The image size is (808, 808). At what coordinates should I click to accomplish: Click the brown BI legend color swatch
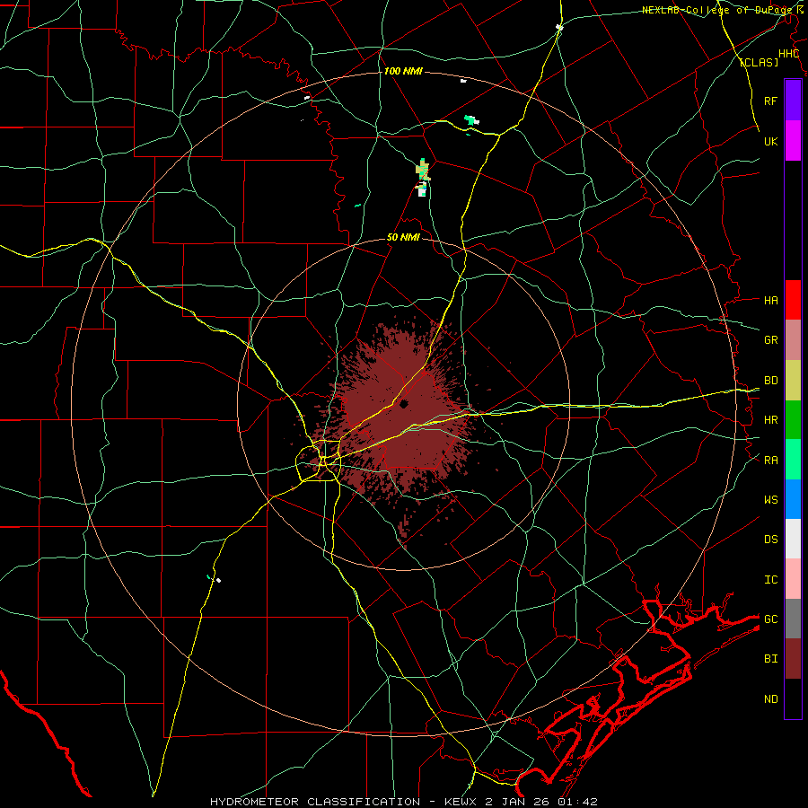point(793,659)
